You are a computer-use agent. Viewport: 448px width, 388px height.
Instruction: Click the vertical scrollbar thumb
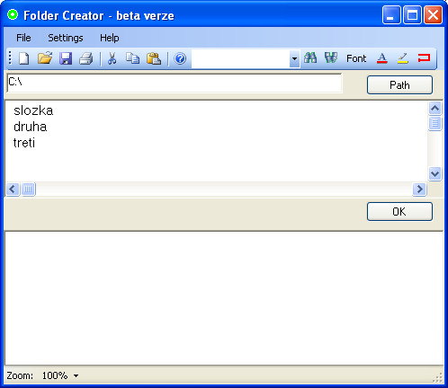pos(435,123)
